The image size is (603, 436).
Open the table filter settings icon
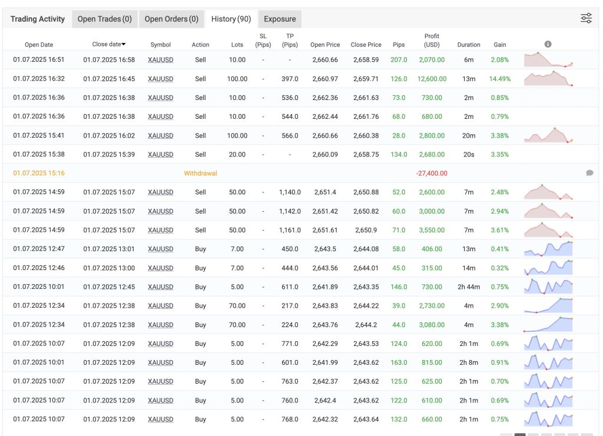586,18
